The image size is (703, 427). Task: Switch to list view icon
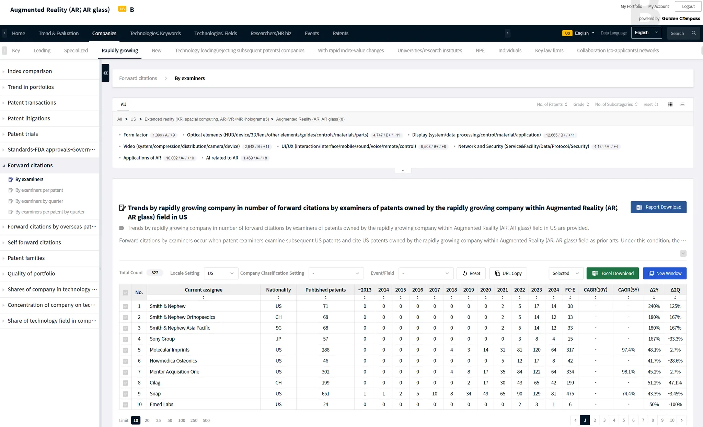point(682,104)
